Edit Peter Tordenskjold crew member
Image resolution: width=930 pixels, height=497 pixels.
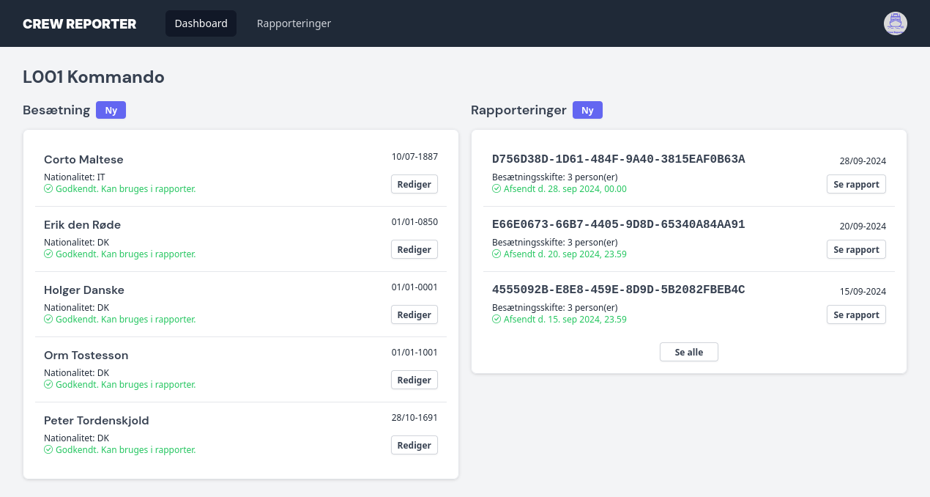pos(414,445)
